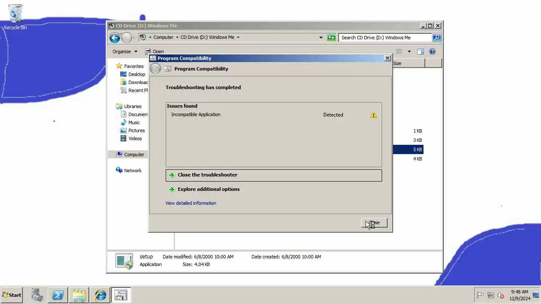Image resolution: width=541 pixels, height=304 pixels.
Task: Select Libraries in the navigation pane
Action: (x=128, y=106)
